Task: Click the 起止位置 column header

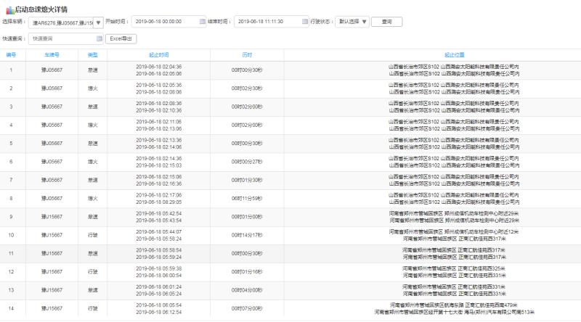Action: pos(454,54)
